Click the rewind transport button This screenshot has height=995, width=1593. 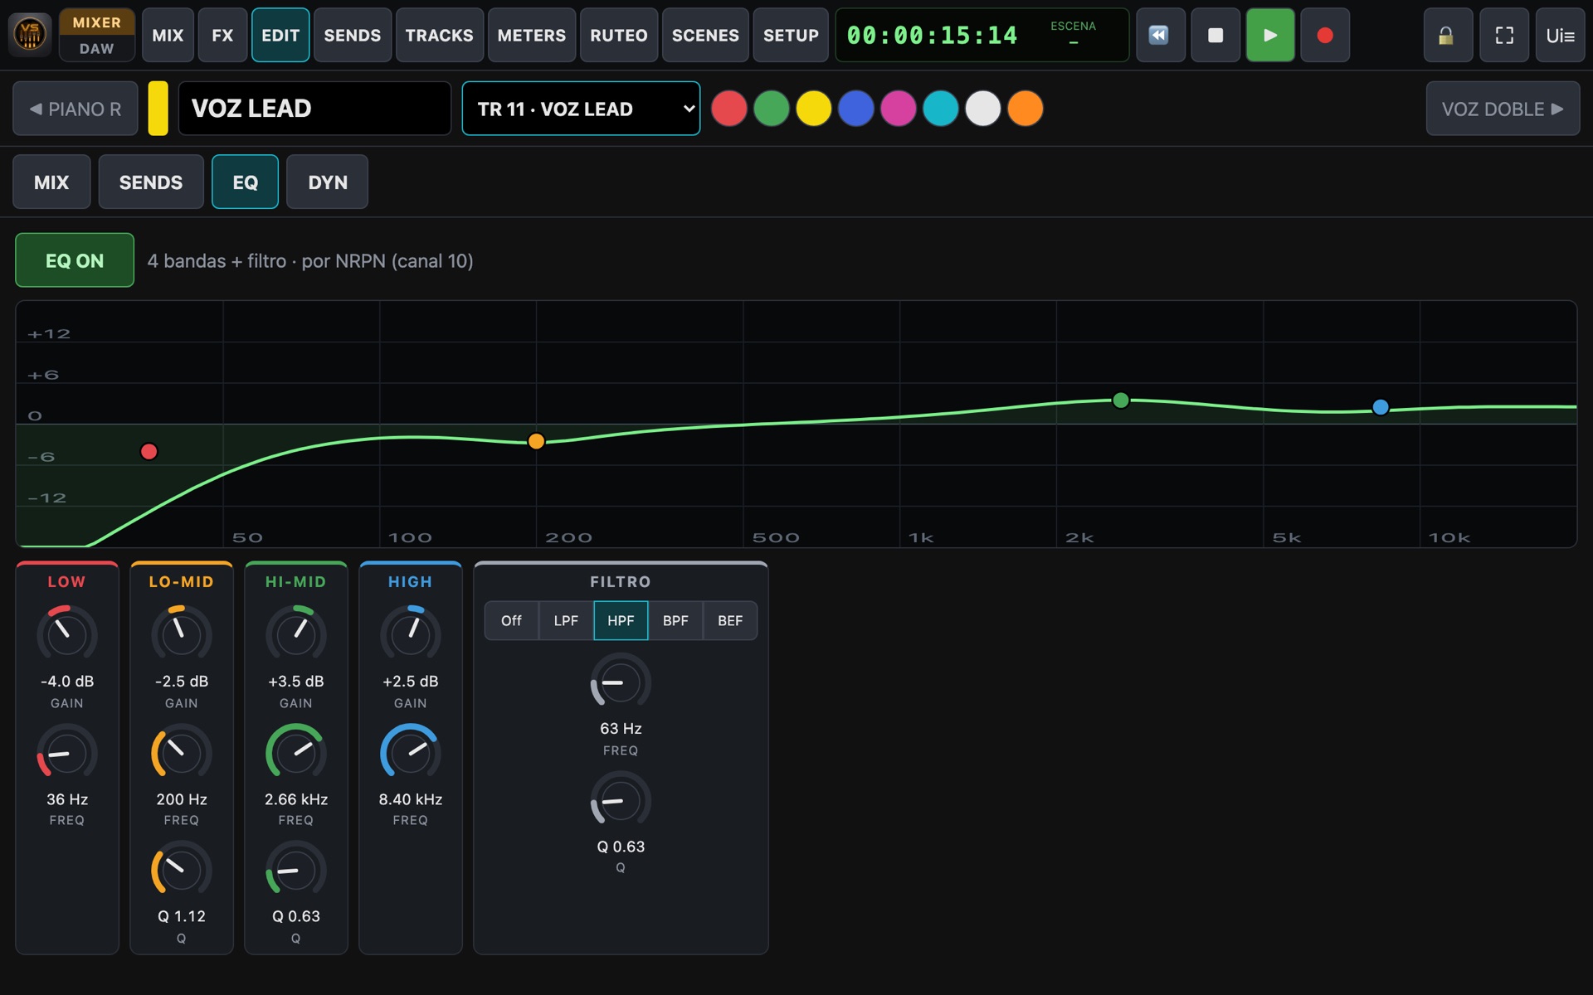pyautogui.click(x=1159, y=35)
